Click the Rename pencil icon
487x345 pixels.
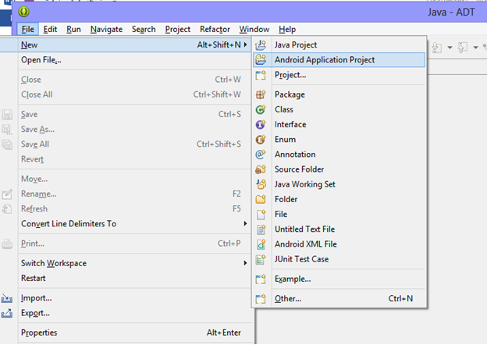tap(7, 194)
